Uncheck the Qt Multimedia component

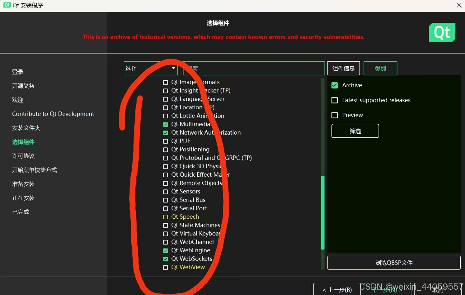coord(165,124)
